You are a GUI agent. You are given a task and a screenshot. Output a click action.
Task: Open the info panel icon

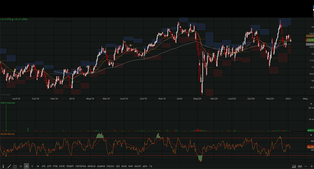click(3, 166)
